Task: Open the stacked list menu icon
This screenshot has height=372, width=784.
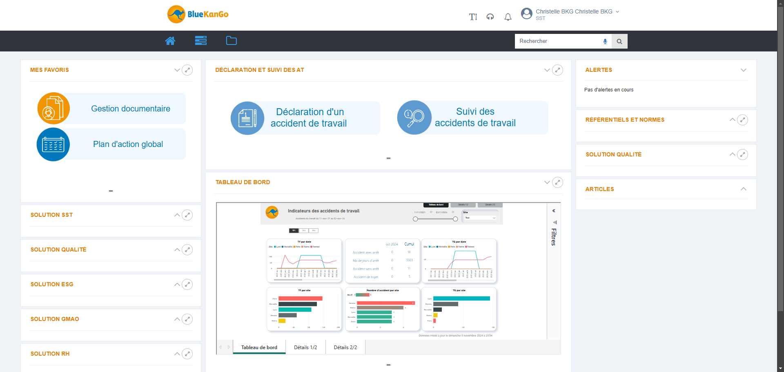Action: tap(200, 40)
